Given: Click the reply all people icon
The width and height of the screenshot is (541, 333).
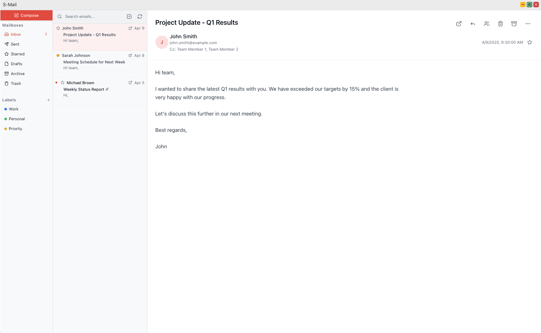Looking at the screenshot, I should tap(487, 24).
